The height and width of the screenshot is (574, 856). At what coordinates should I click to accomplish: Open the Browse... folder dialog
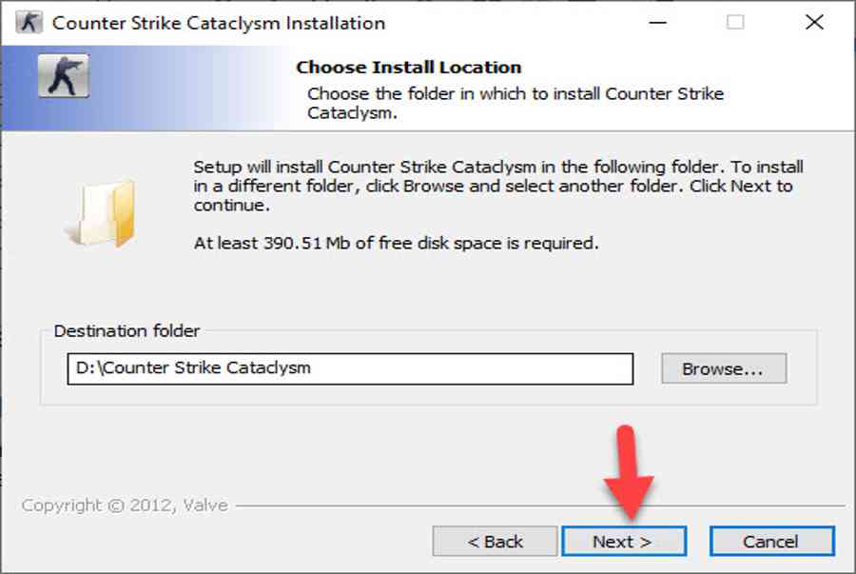click(x=723, y=368)
